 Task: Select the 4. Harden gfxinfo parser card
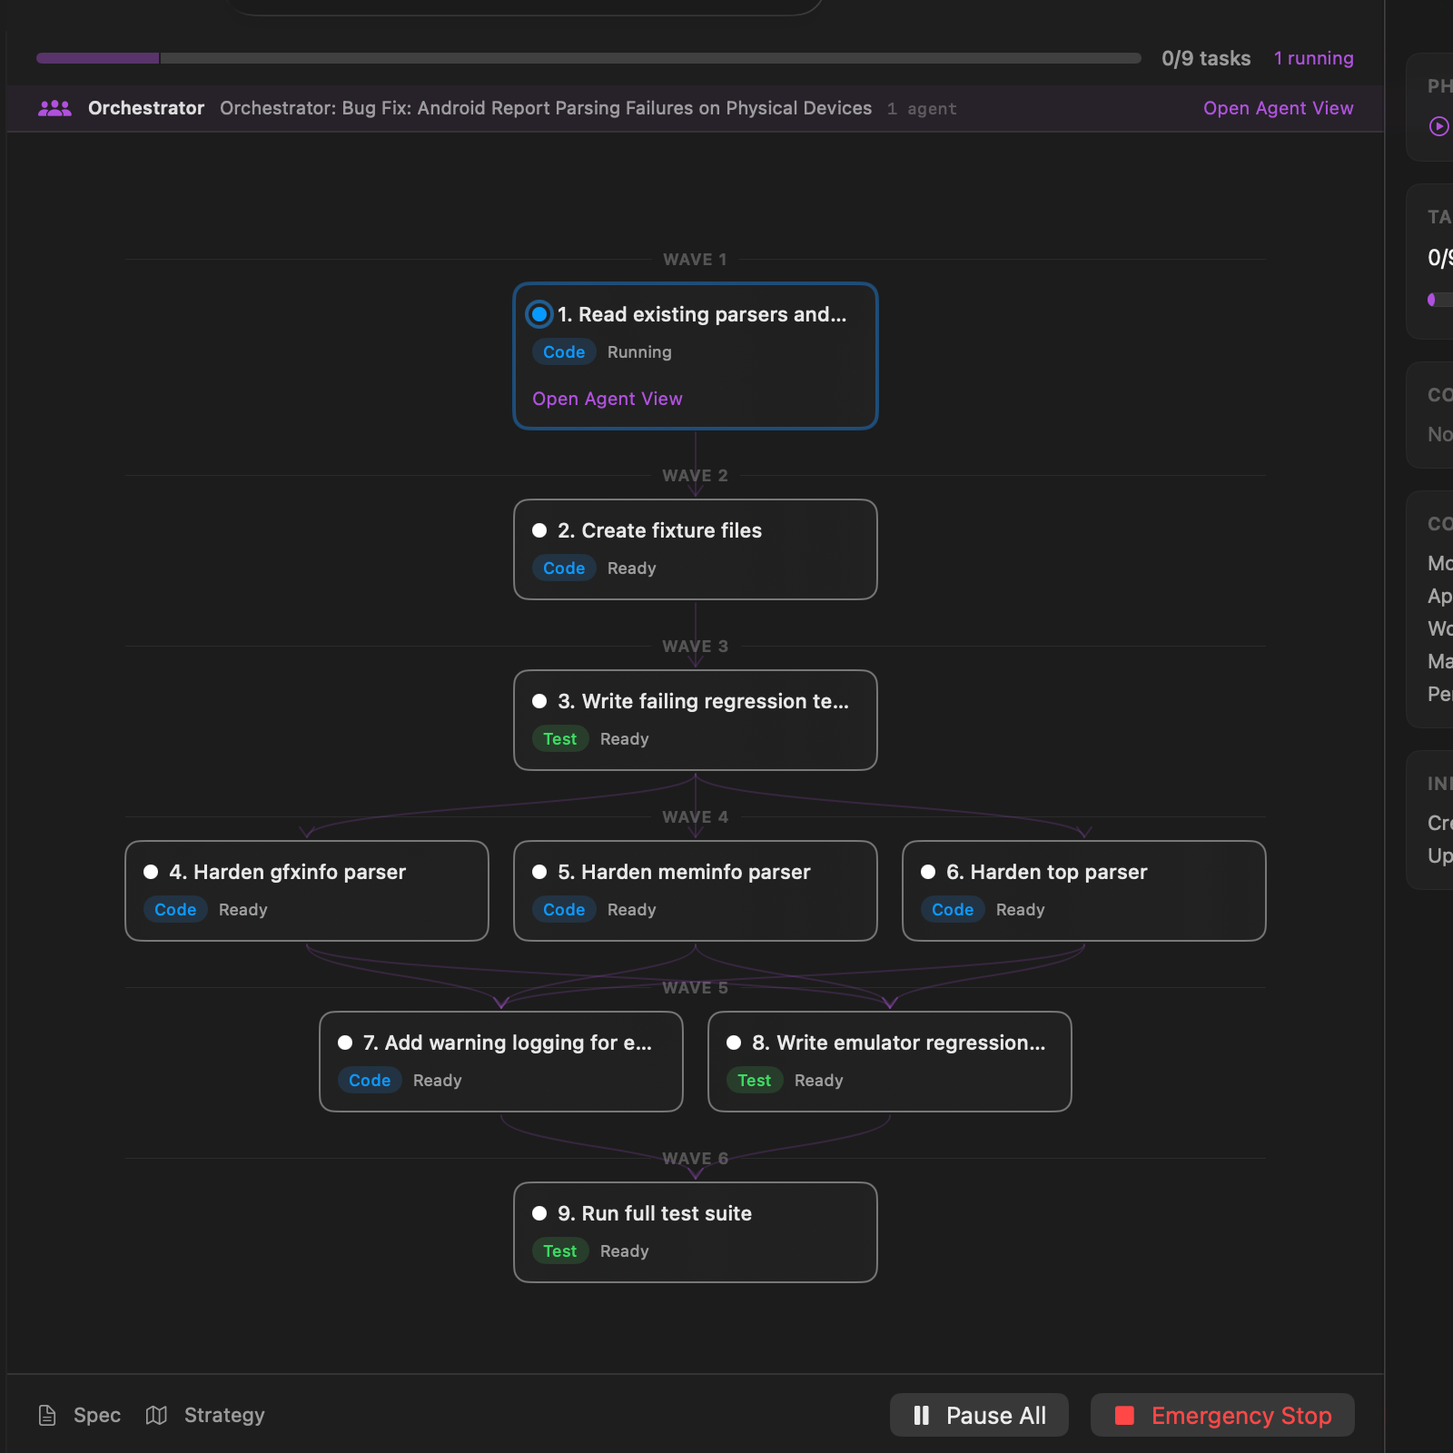click(x=307, y=891)
